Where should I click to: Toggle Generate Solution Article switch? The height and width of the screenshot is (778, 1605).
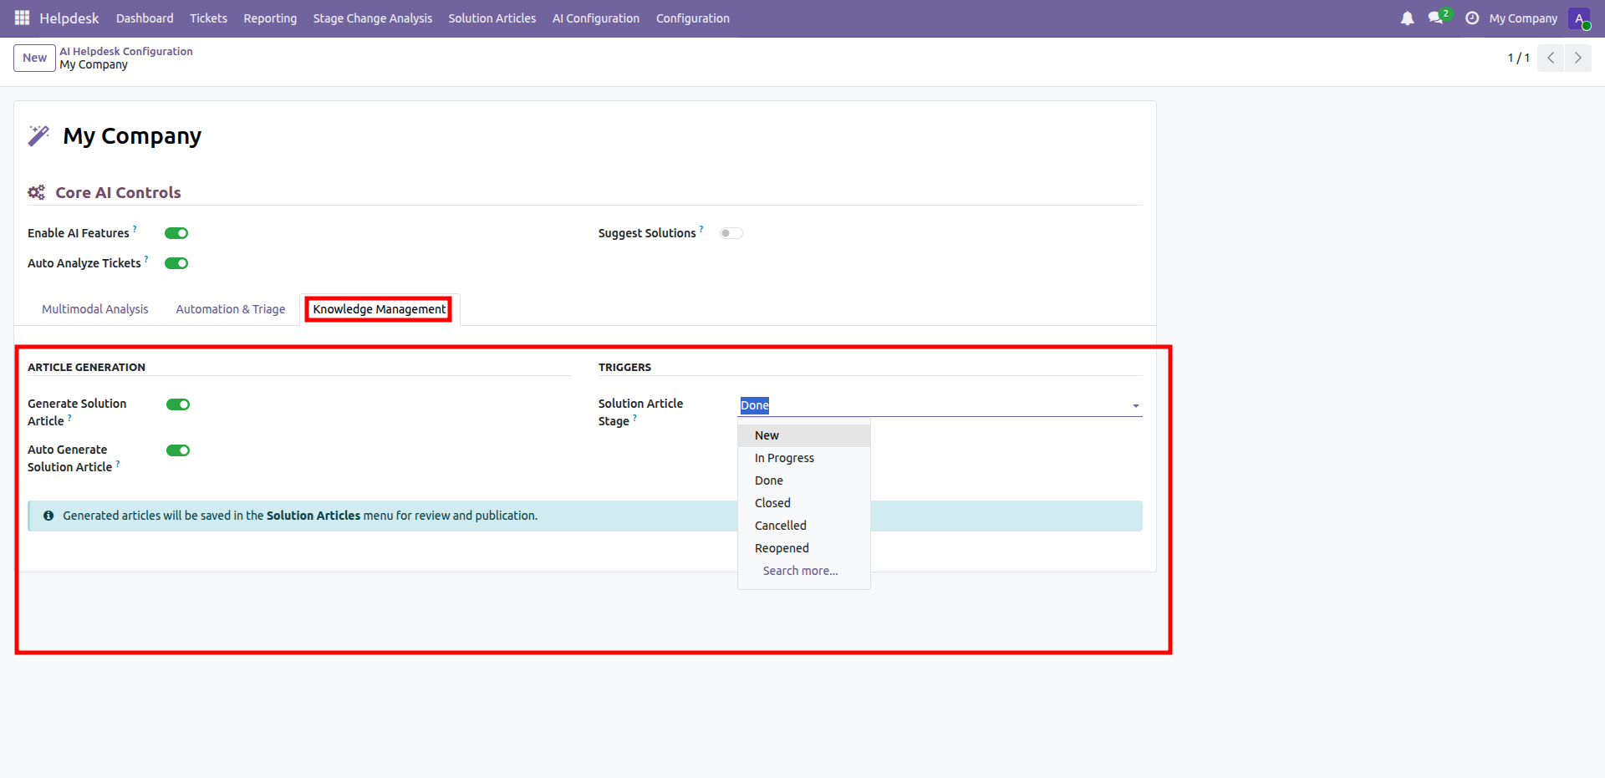[x=178, y=404]
